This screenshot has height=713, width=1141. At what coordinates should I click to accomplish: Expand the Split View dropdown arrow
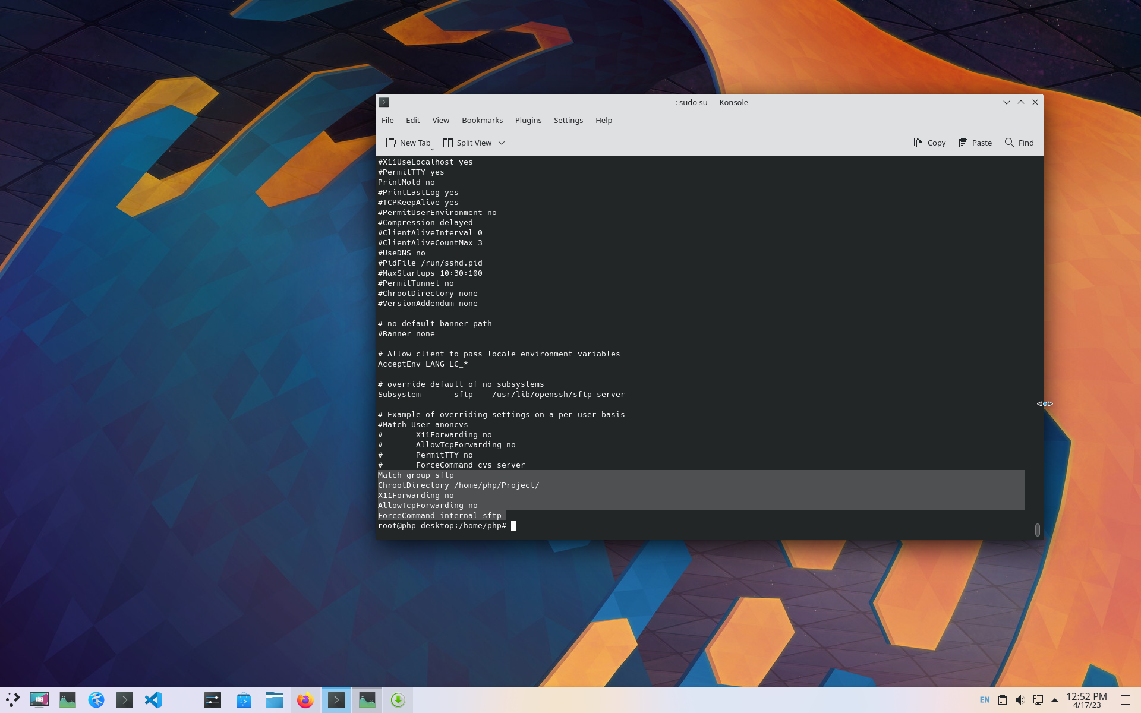tap(502, 143)
